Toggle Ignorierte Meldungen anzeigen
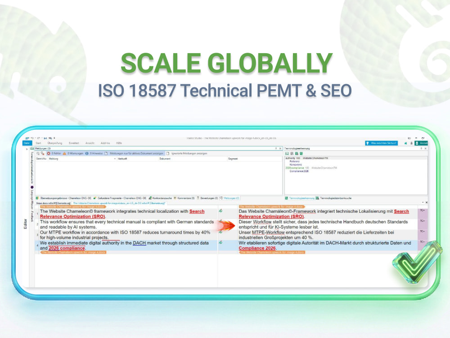Viewport: 450px width, 338px height. click(x=187, y=154)
